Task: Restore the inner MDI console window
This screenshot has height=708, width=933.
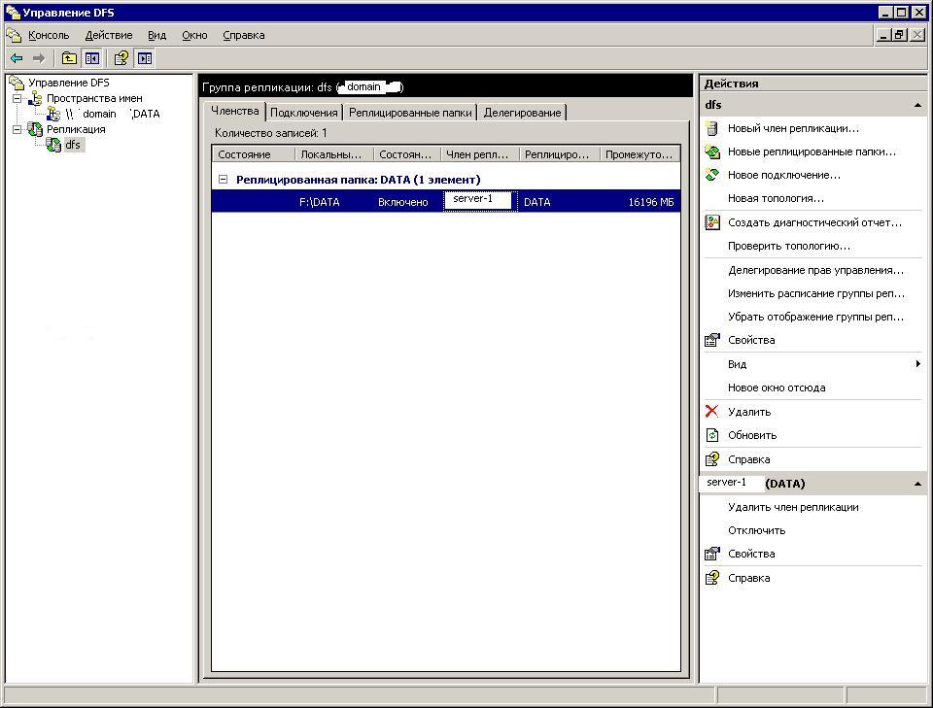Action: coord(900,35)
